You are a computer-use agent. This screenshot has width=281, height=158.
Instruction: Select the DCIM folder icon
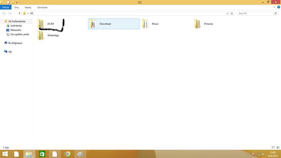[41, 24]
